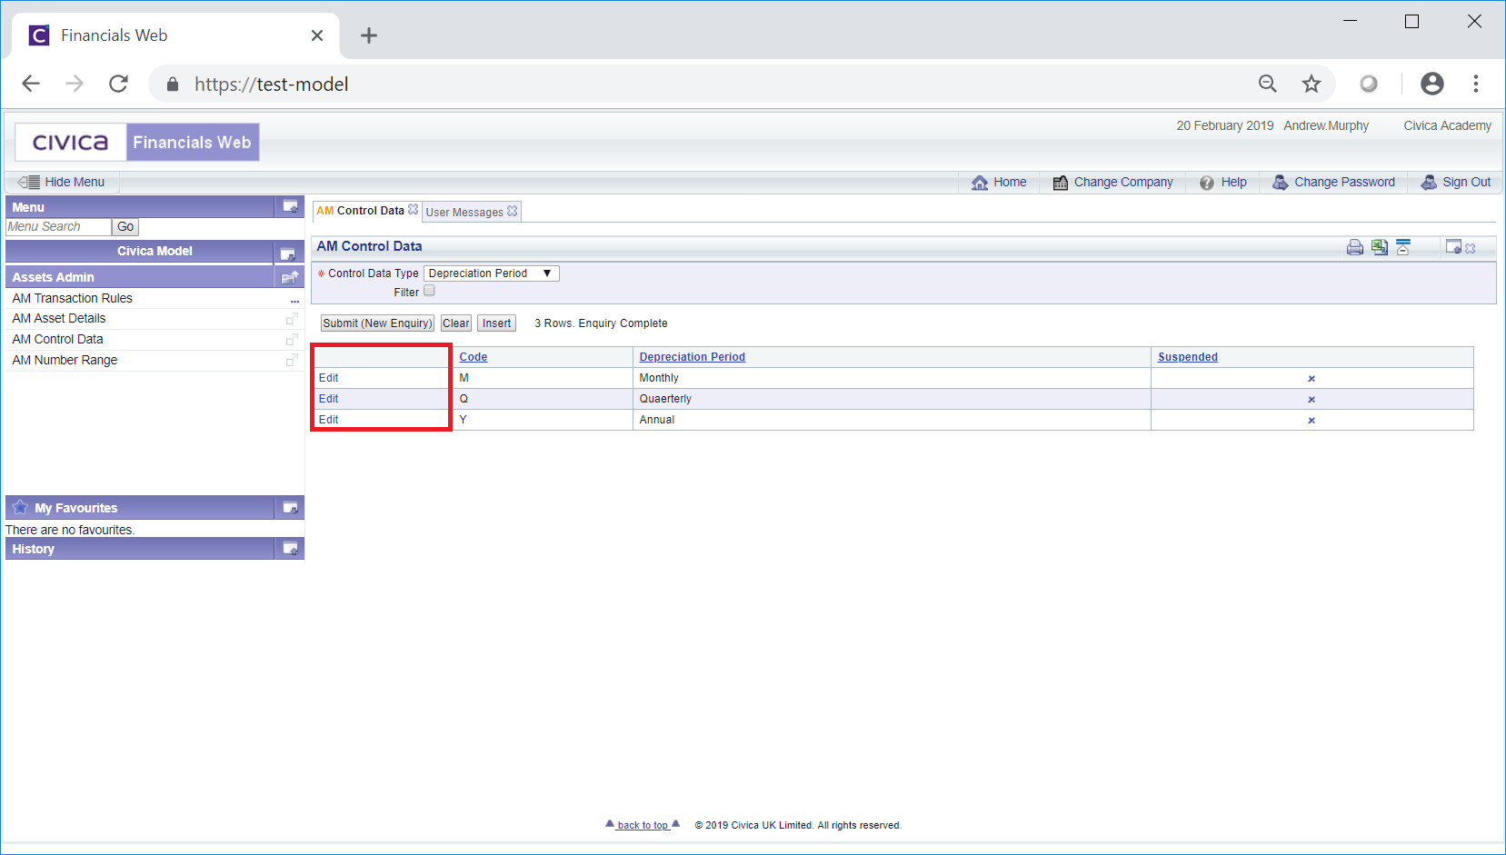The image size is (1506, 855).
Task: Collapse the Menu panel
Action: coord(290,206)
